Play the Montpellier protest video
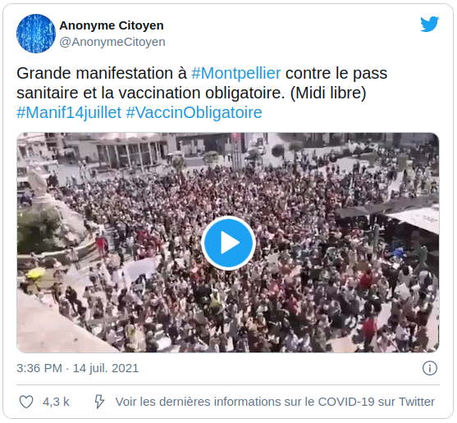The height and width of the screenshot is (423, 457). [x=228, y=243]
